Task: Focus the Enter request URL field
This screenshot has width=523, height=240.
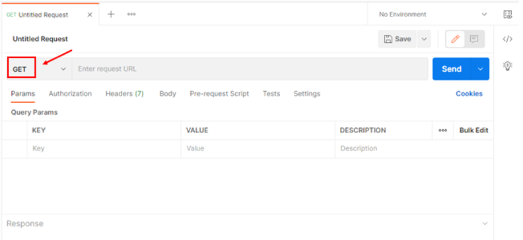Action: (250, 69)
